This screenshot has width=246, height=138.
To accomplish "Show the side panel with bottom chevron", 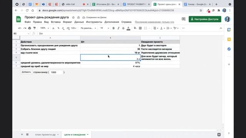I will click(x=229, y=133).
